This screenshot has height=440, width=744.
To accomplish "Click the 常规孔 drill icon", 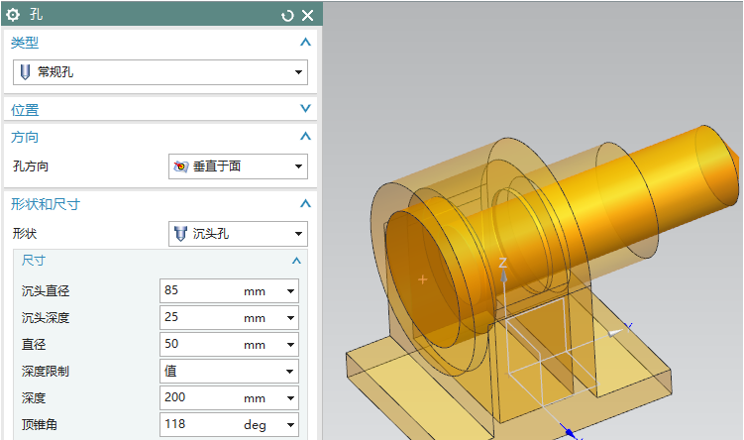I will click(25, 72).
